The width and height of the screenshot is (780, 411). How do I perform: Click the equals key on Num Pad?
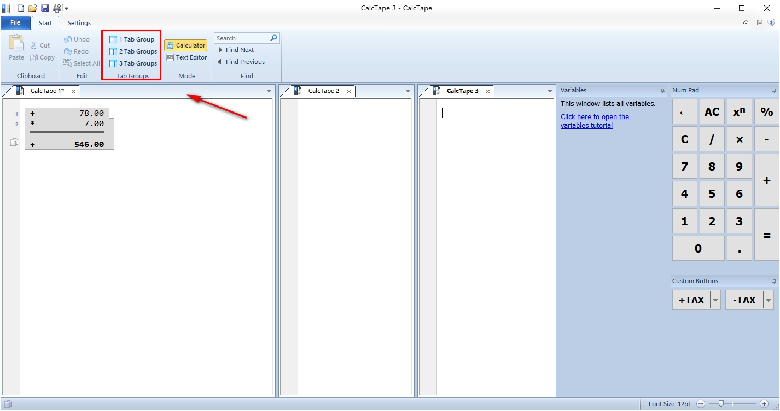click(x=767, y=234)
